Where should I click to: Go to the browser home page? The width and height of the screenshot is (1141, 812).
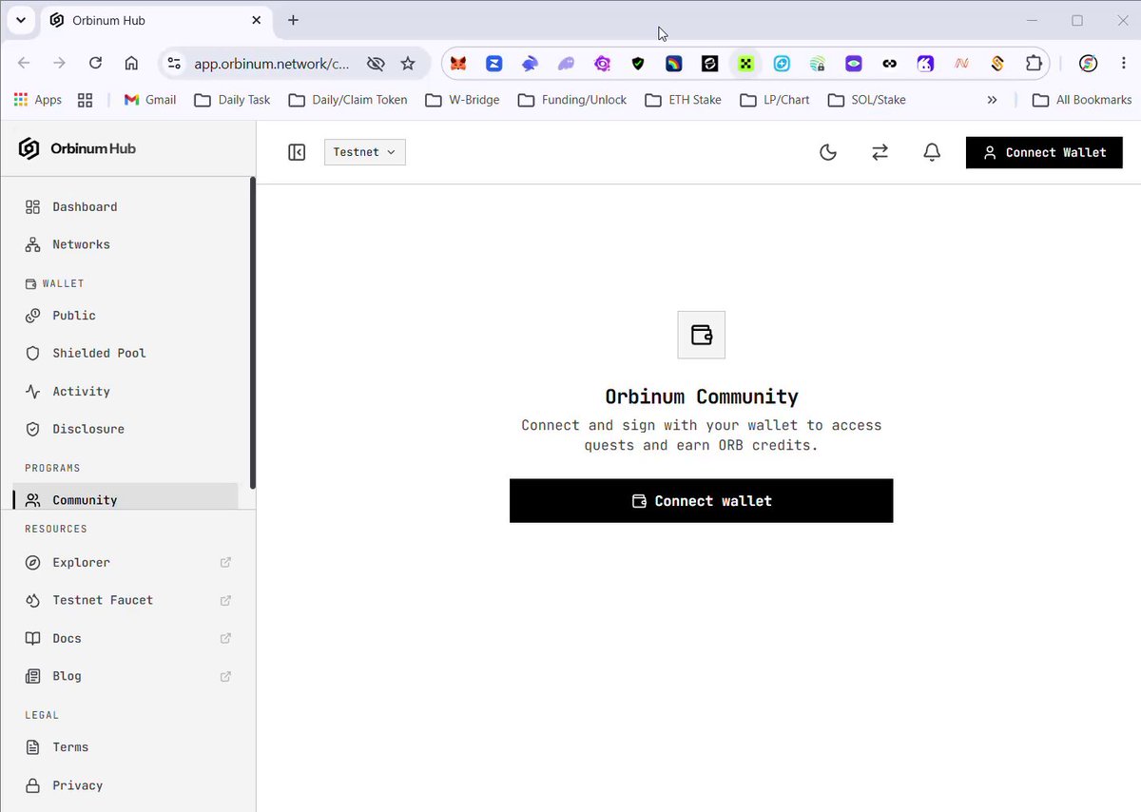tap(131, 63)
